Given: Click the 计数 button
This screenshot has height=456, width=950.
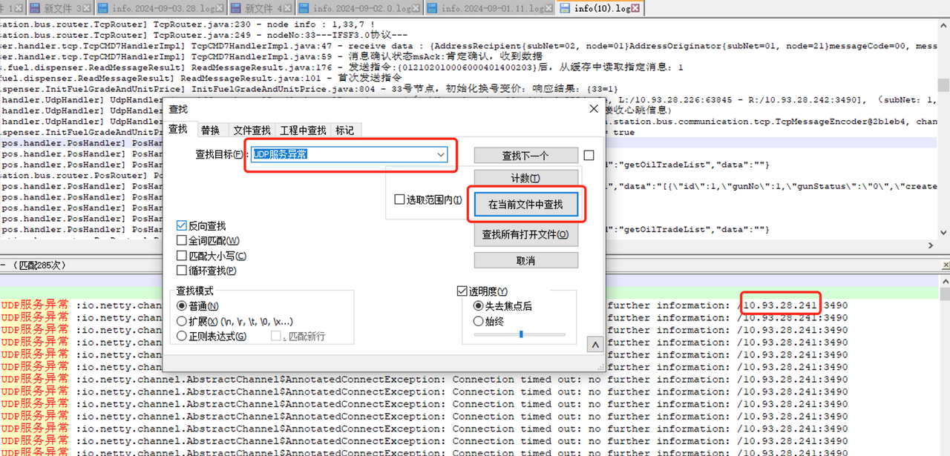Looking at the screenshot, I should click(525, 179).
